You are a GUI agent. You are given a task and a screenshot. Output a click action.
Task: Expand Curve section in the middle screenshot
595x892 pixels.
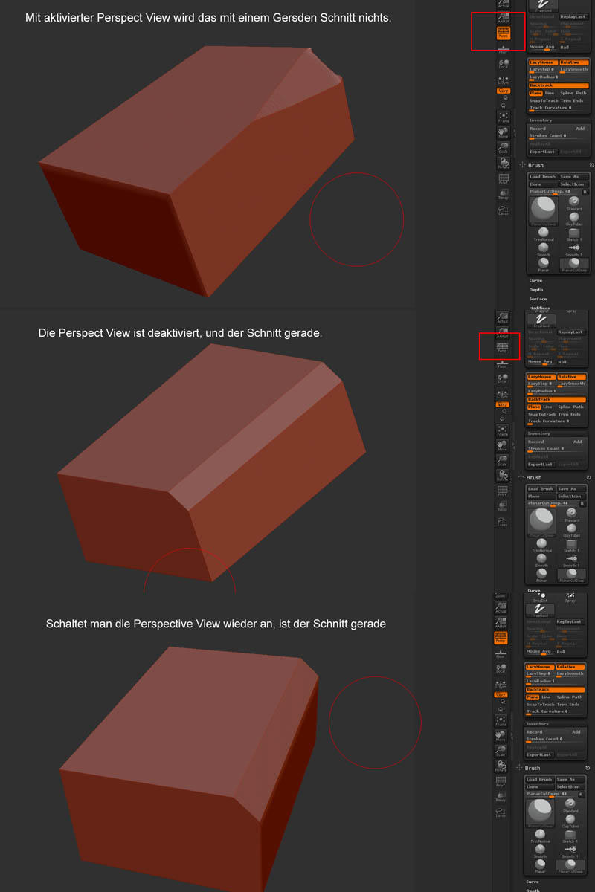tap(535, 590)
